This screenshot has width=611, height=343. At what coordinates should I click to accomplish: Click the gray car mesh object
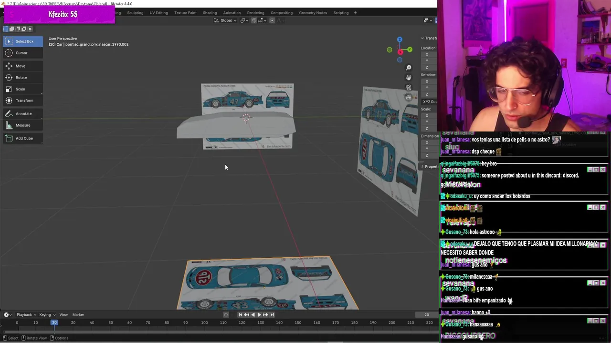pyautogui.click(x=236, y=125)
